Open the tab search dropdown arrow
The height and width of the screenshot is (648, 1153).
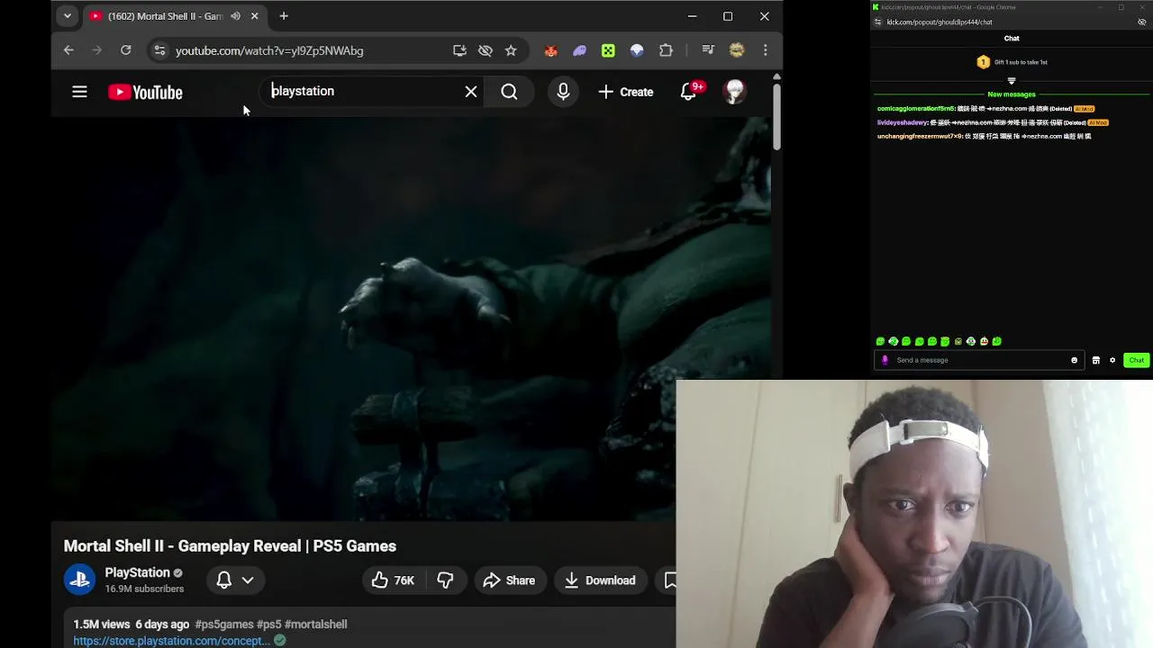point(67,16)
